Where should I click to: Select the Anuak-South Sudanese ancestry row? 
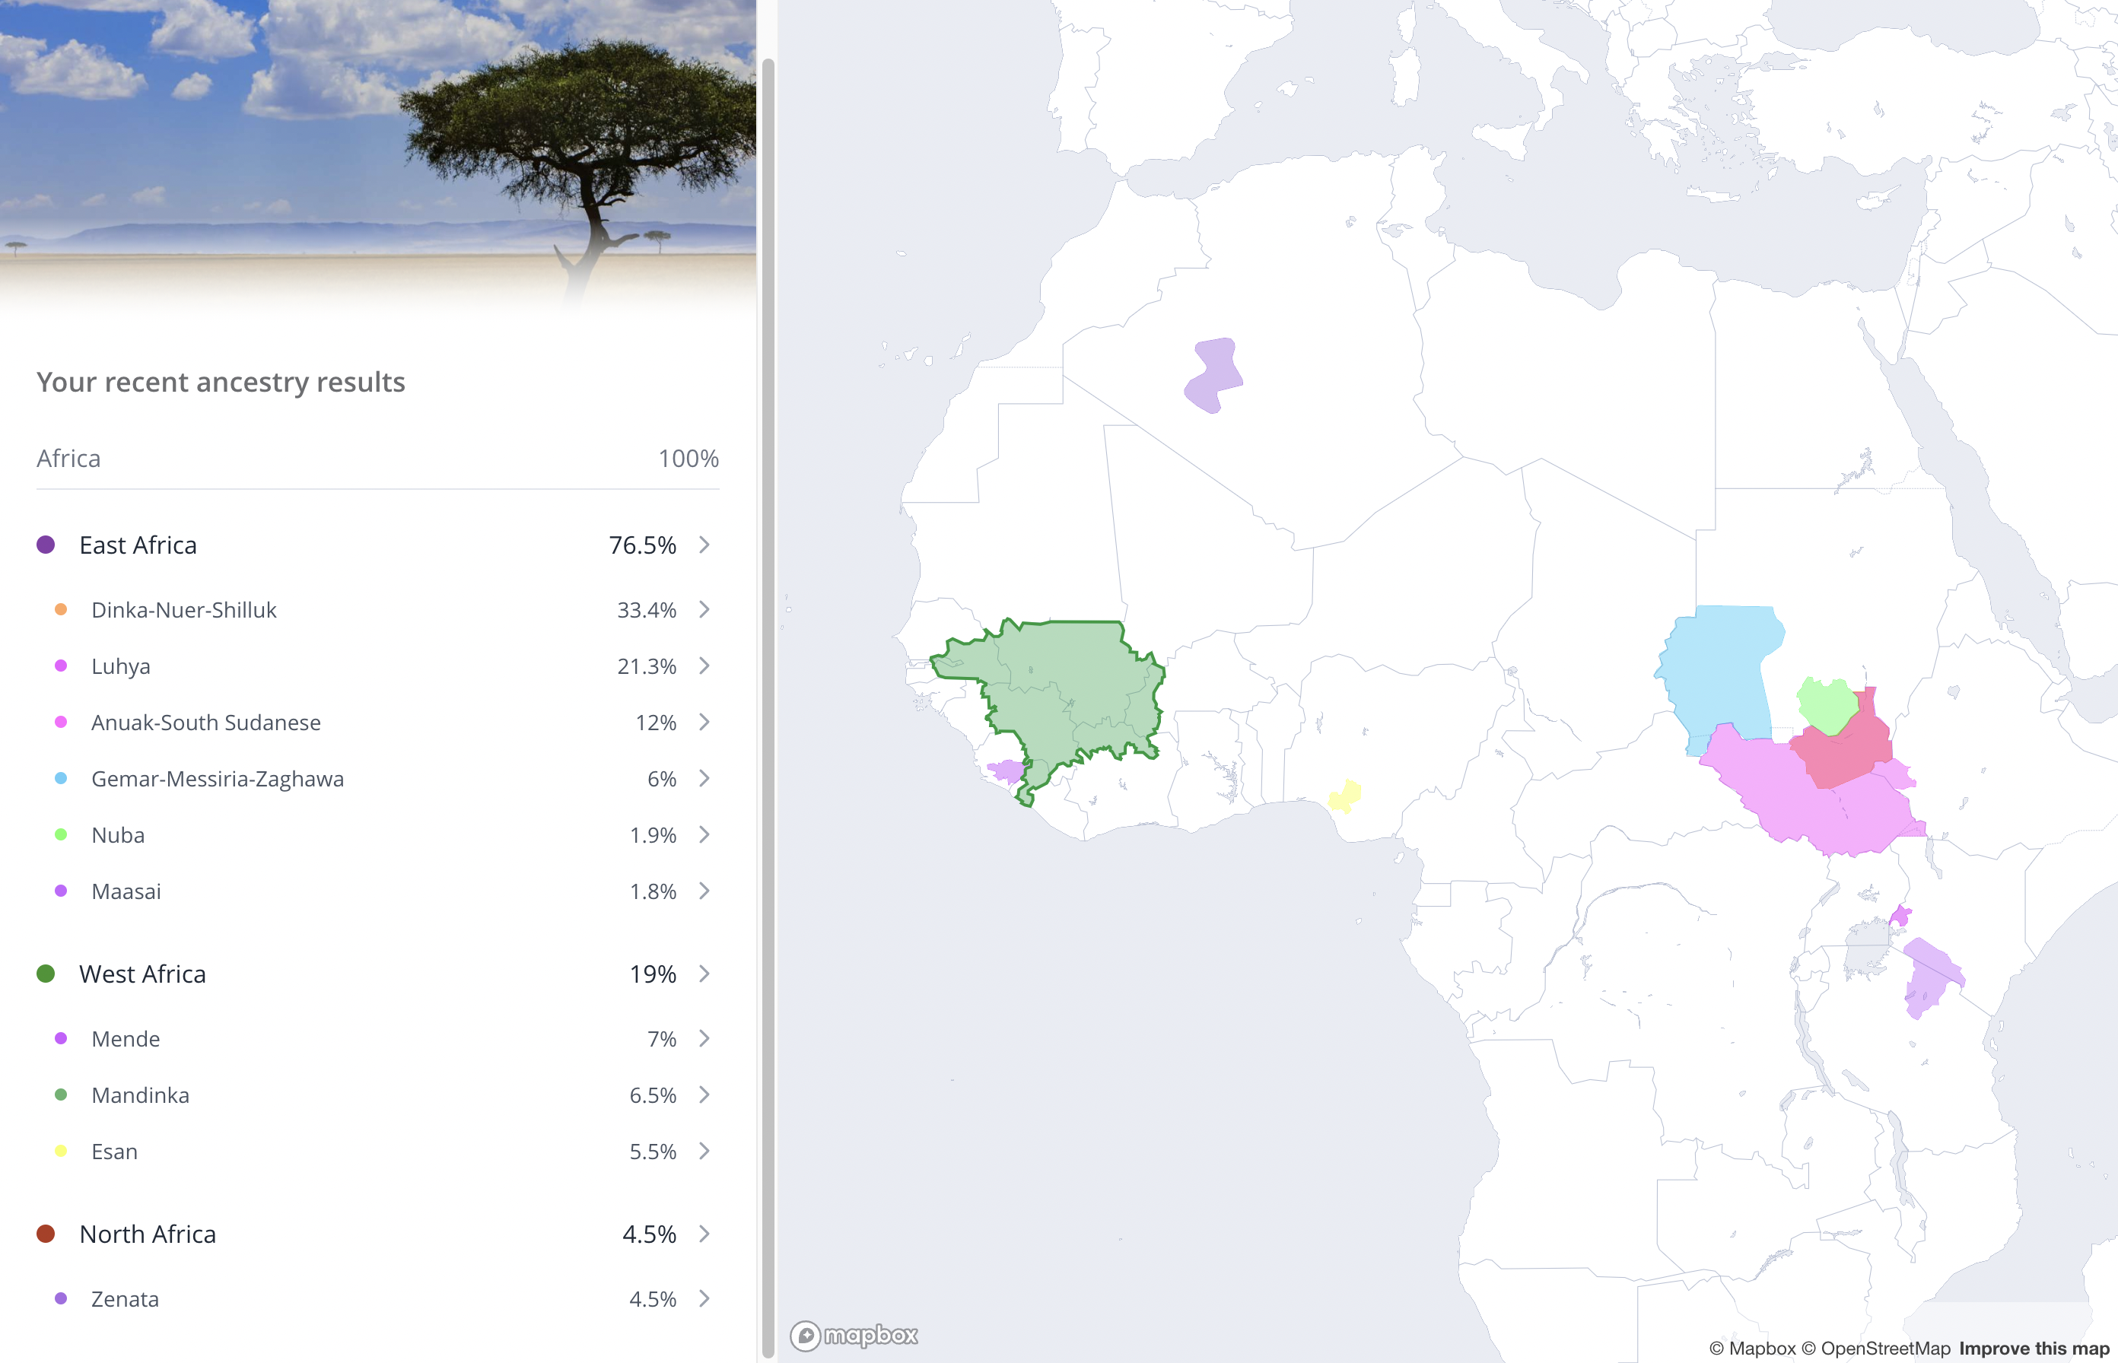(x=378, y=723)
